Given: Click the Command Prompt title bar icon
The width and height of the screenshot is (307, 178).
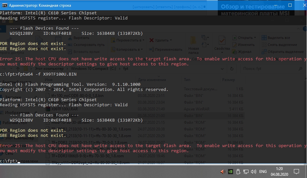Looking at the screenshot, I should pos(4,5).
